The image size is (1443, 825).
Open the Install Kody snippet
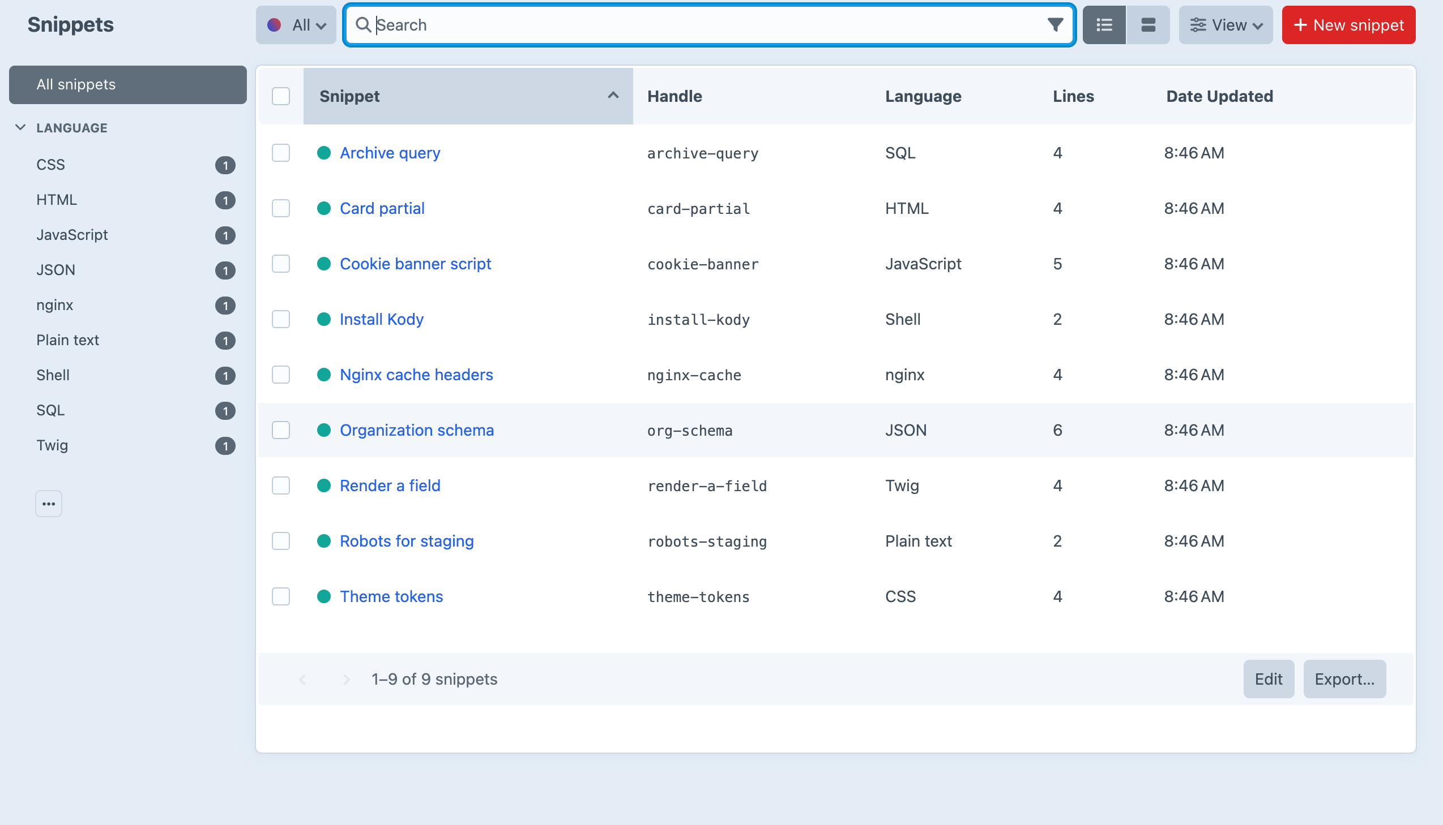pos(382,320)
